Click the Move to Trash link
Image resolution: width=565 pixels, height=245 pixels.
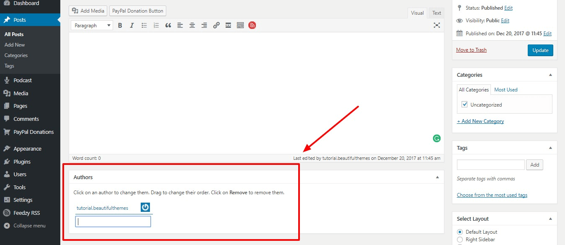(471, 50)
